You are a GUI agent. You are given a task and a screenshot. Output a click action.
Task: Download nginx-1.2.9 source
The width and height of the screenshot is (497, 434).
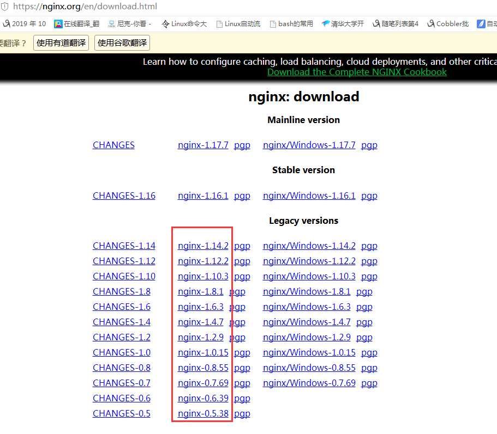[200, 337]
